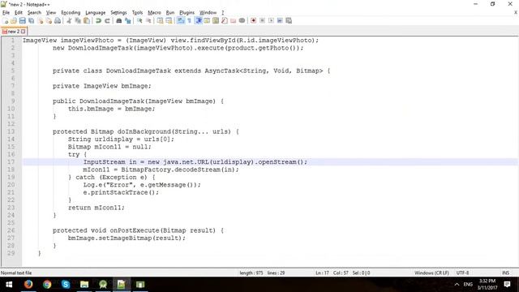Toggle Show All Characters pilcrow icon
This screenshot has height=292, width=519.
coord(189,20)
